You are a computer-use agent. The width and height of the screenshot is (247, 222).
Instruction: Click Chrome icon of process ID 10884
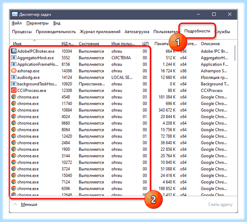(14, 110)
